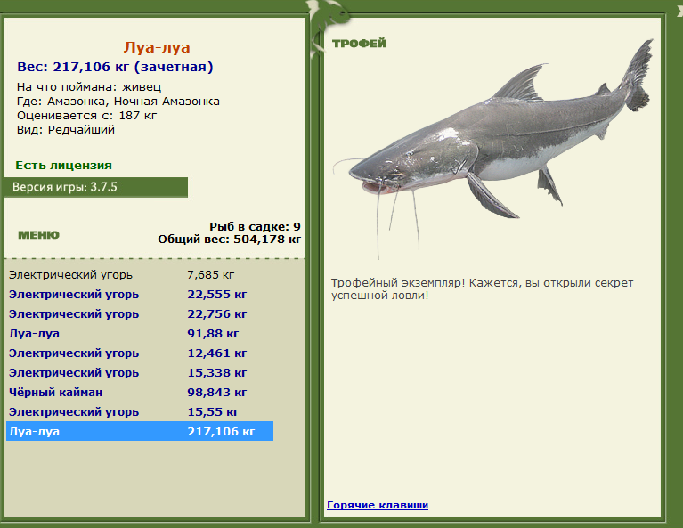Select the 22,555 кг Электрический угорь row

coord(140,295)
